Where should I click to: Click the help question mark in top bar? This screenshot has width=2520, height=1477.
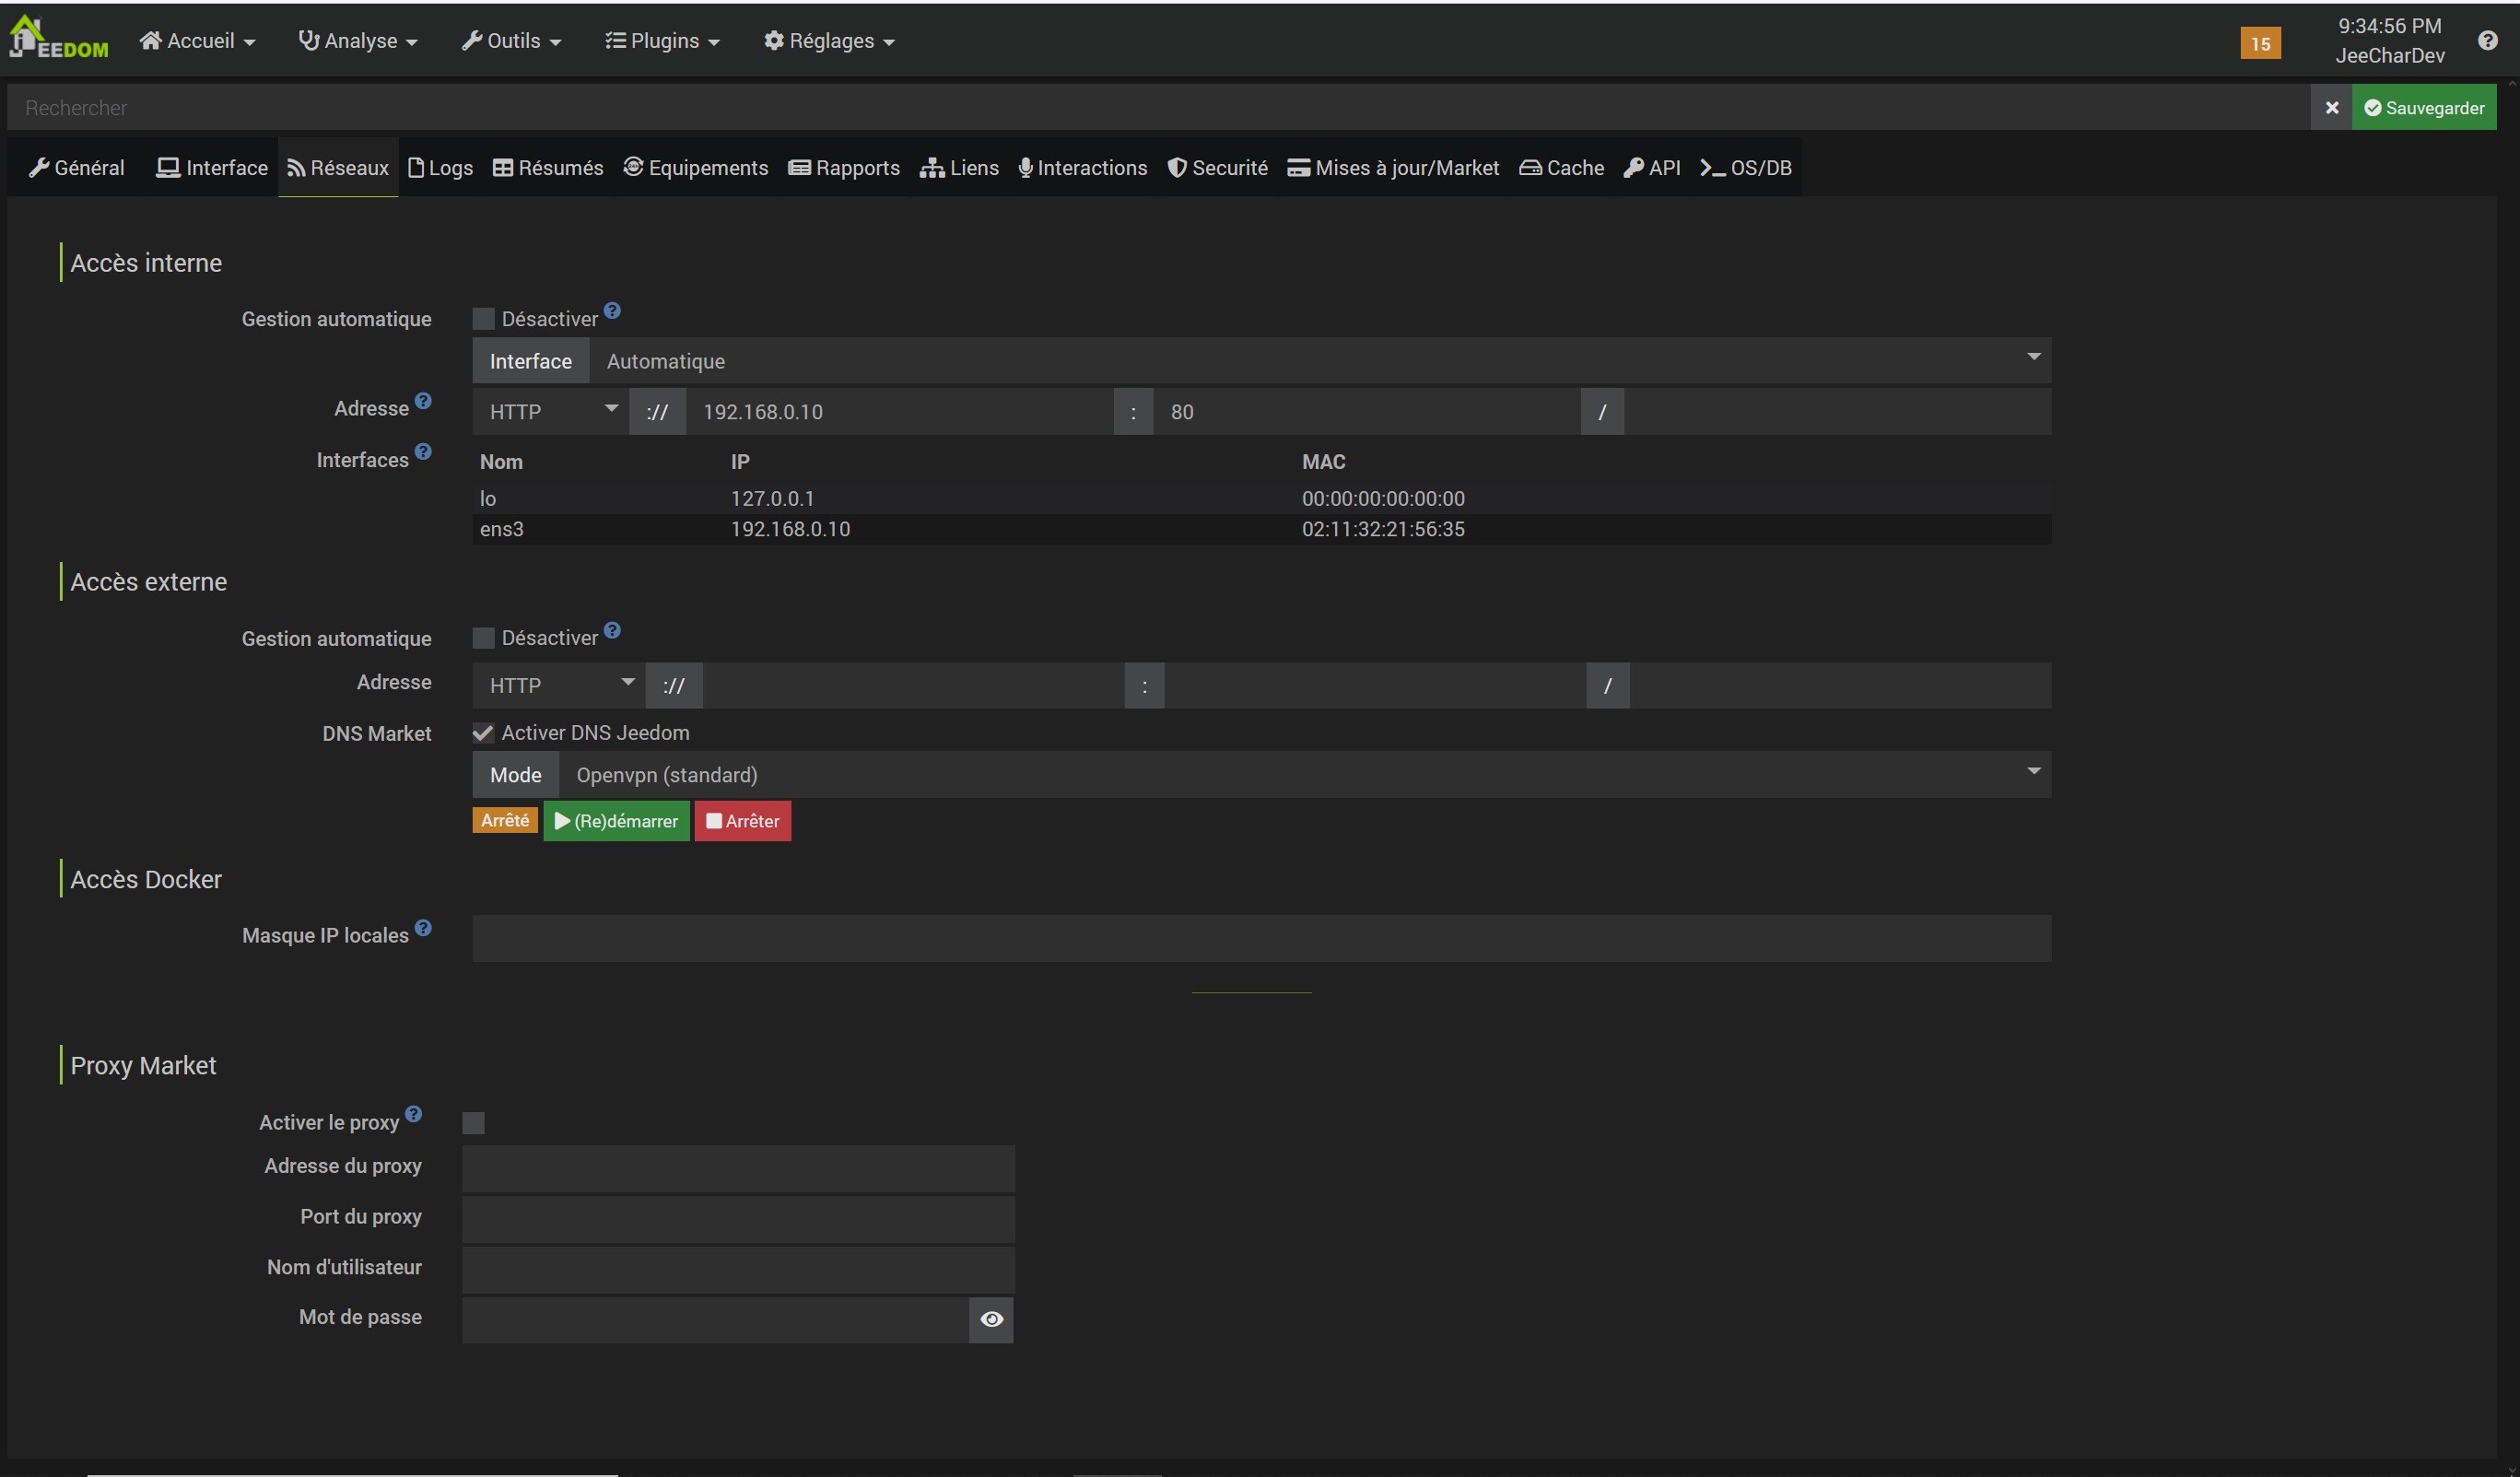2487,40
